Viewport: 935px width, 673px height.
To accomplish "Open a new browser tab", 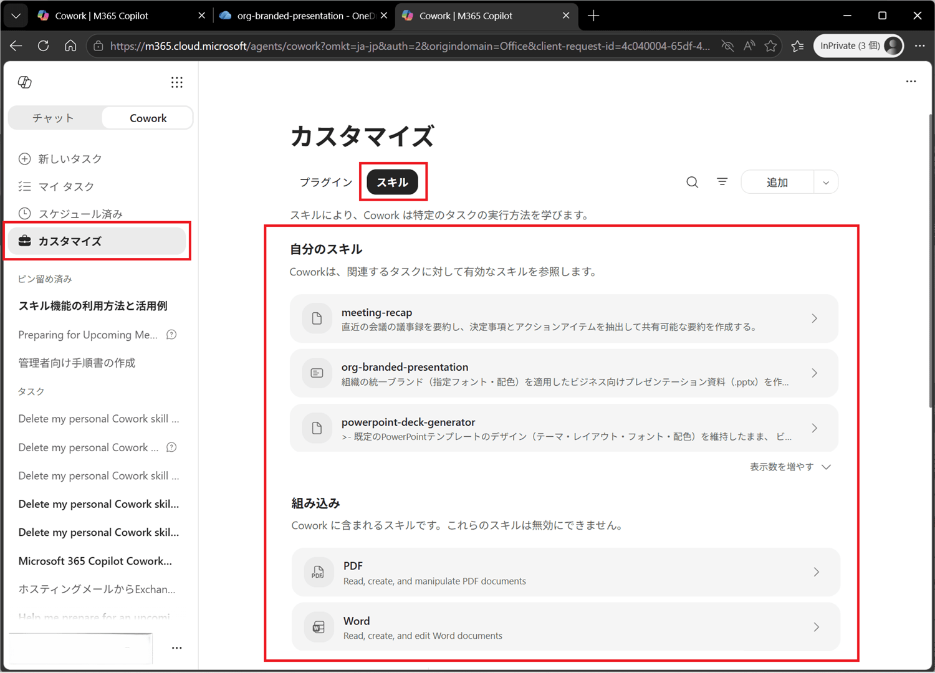I will coord(593,16).
